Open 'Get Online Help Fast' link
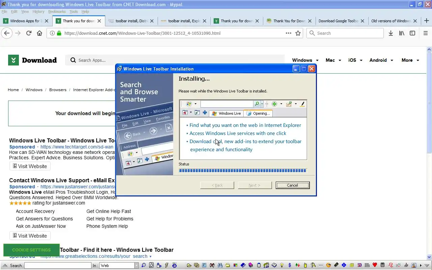 (109, 211)
